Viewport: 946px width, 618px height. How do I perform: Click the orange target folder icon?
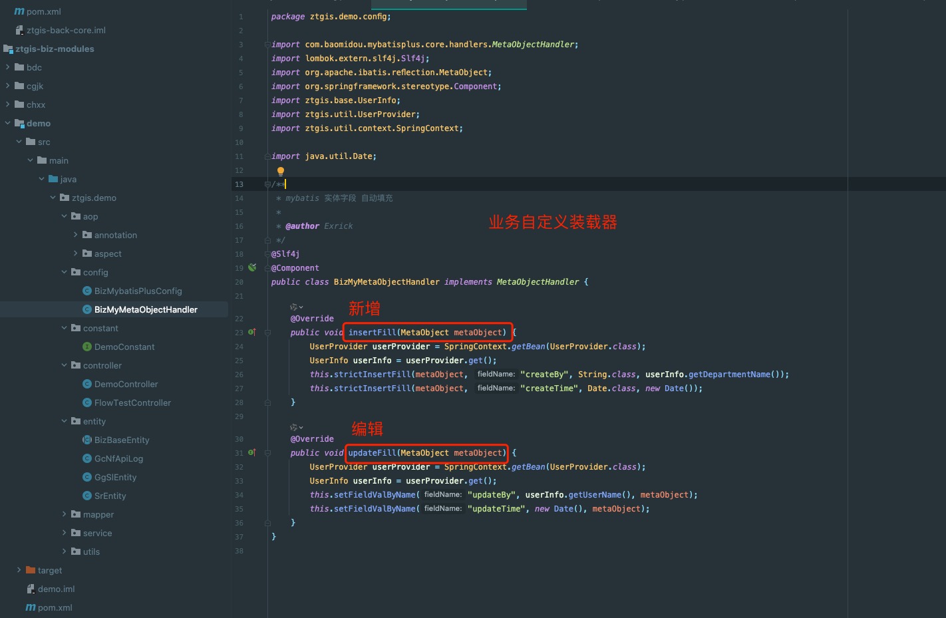tap(31, 570)
